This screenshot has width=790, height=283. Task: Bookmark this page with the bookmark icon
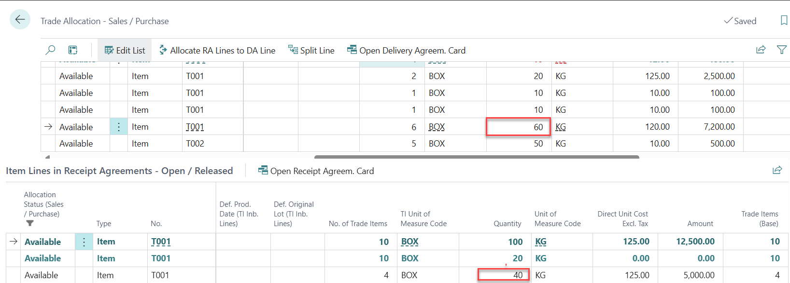click(784, 20)
